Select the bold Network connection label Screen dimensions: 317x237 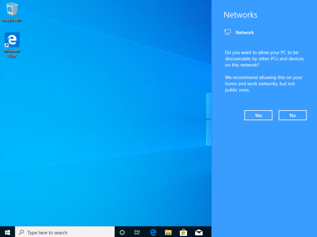click(x=245, y=32)
